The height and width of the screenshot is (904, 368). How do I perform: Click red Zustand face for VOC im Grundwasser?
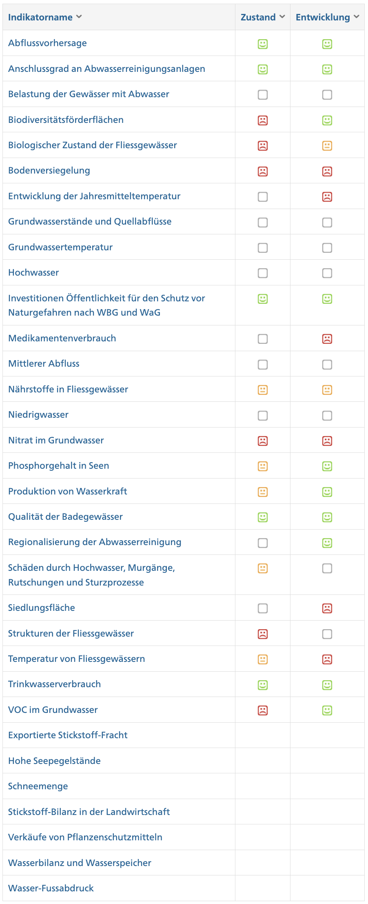tap(263, 710)
